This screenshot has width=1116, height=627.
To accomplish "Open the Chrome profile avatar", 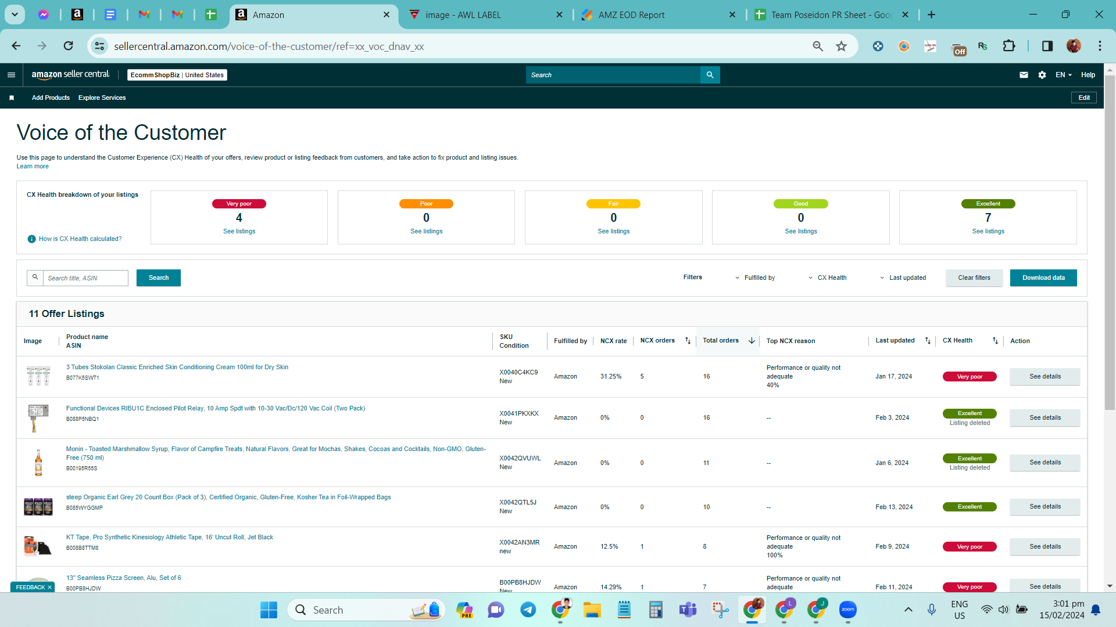I will tap(1074, 46).
